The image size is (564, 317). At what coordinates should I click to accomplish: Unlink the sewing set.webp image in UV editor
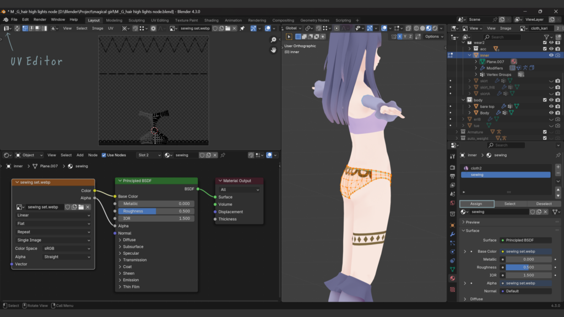click(235, 28)
